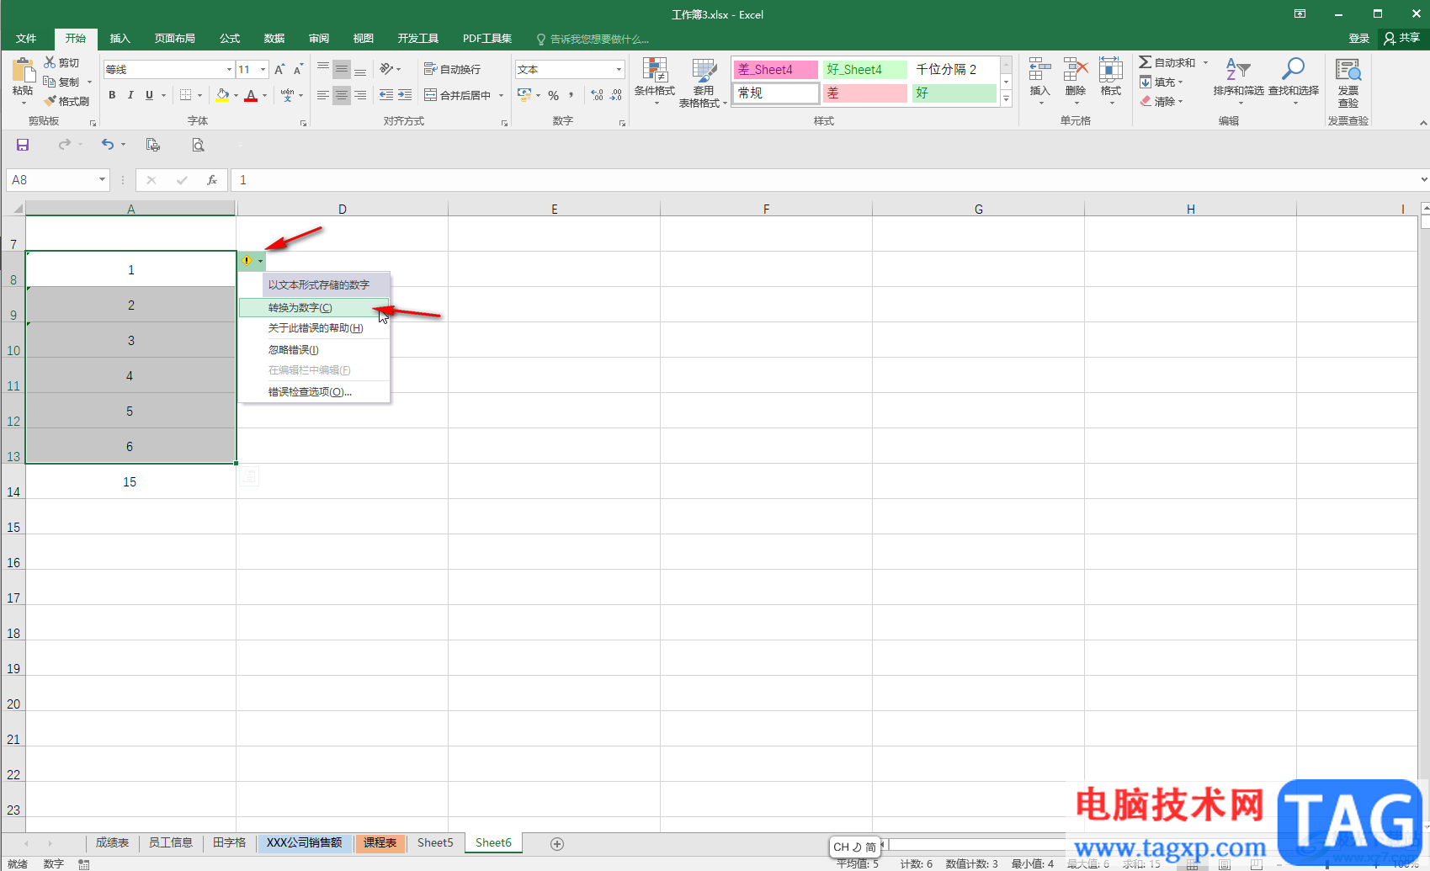Click the insert function fx icon
Viewport: 1430px width, 871px height.
tap(212, 180)
